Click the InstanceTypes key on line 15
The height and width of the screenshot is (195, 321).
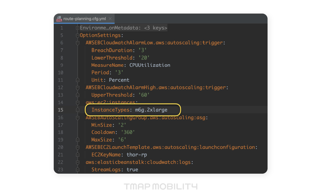click(110, 110)
